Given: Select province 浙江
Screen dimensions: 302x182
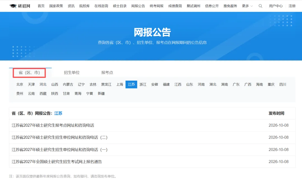Looking at the screenshot, I should [x=143, y=85].
